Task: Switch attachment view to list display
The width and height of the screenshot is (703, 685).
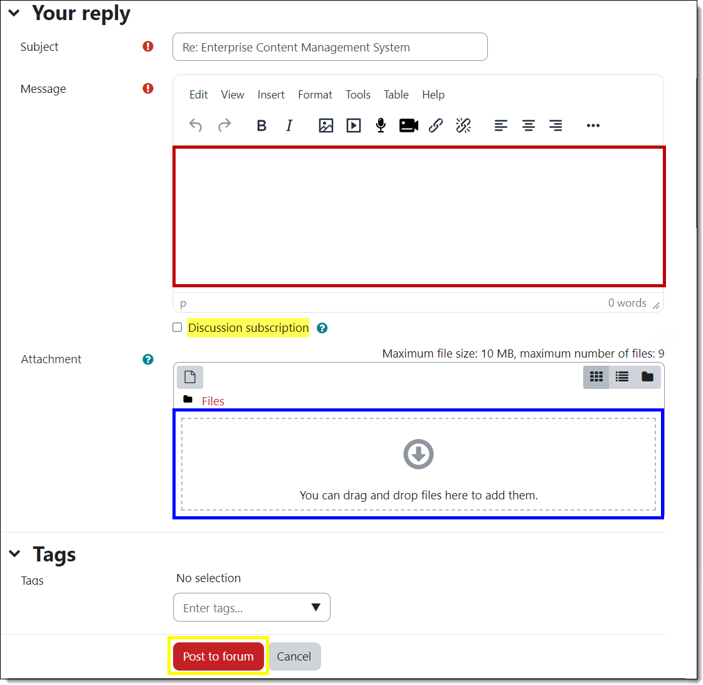Action: (x=621, y=376)
